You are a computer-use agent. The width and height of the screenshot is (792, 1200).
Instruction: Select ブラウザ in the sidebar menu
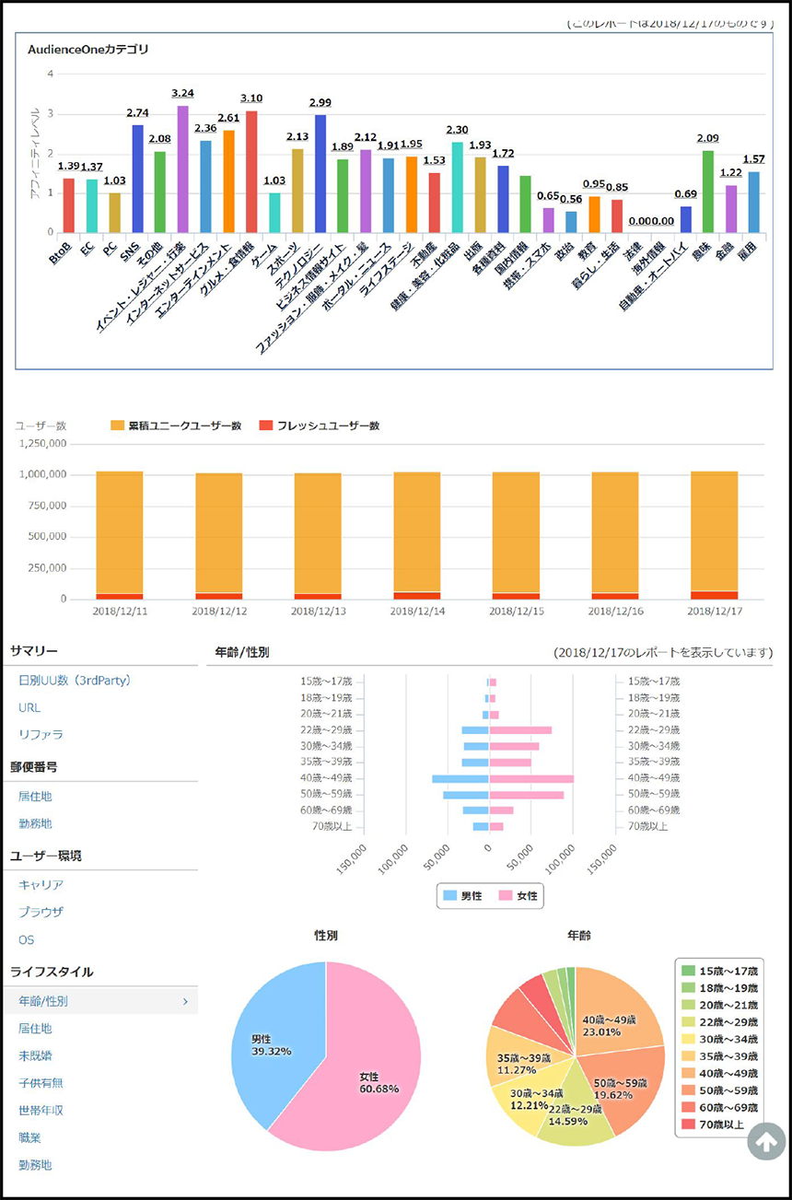41,912
